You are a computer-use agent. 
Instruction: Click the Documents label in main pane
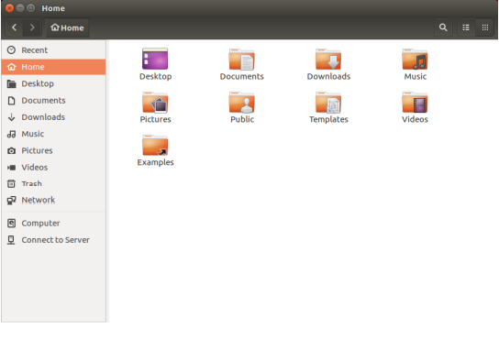click(x=241, y=76)
